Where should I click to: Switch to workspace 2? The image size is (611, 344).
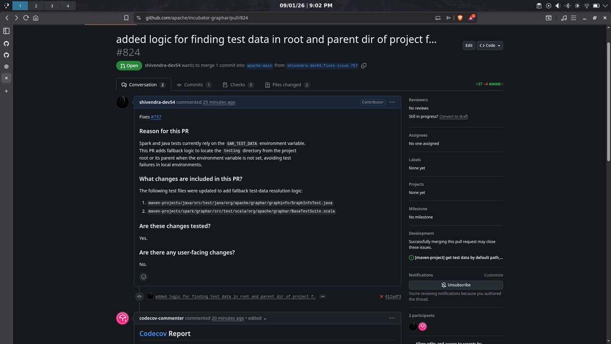tap(36, 6)
